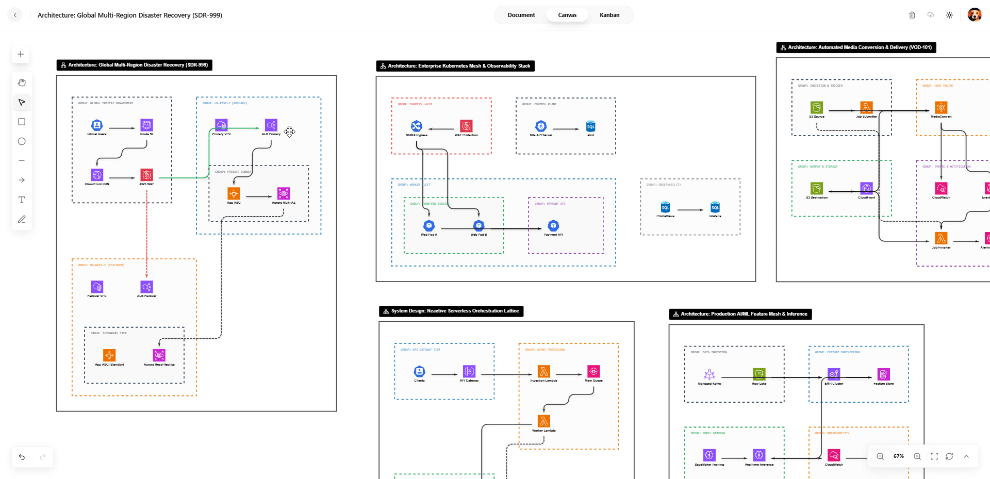The image size is (990, 479).
Task: Click the plus add button in toolbar
Action: click(x=21, y=54)
